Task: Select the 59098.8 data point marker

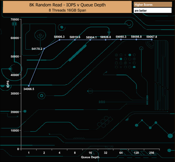Action: pyautogui.click(x=136, y=39)
